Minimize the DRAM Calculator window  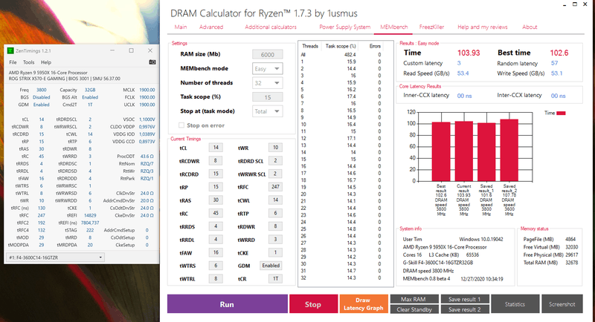565,4
